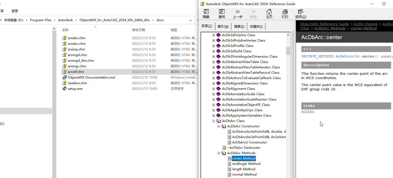Viewport: 393px width, 178px height.
Task: Sort files by 类型 column header
Action: [x=174, y=30]
